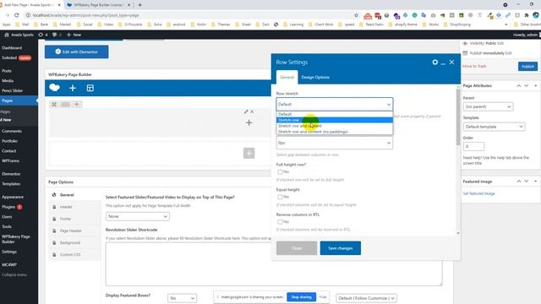The width and height of the screenshot is (541, 304).
Task: Click the row move handle icon
Action: click(x=54, y=104)
